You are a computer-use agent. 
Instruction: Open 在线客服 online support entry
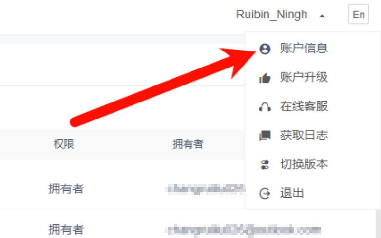click(304, 106)
